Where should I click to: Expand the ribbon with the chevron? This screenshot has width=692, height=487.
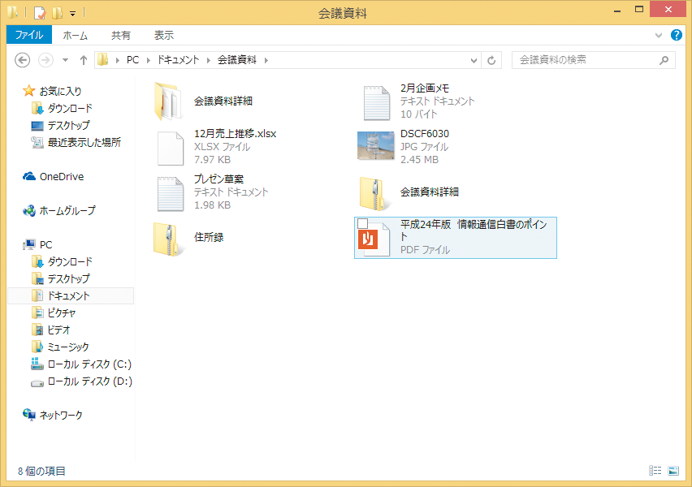659,35
